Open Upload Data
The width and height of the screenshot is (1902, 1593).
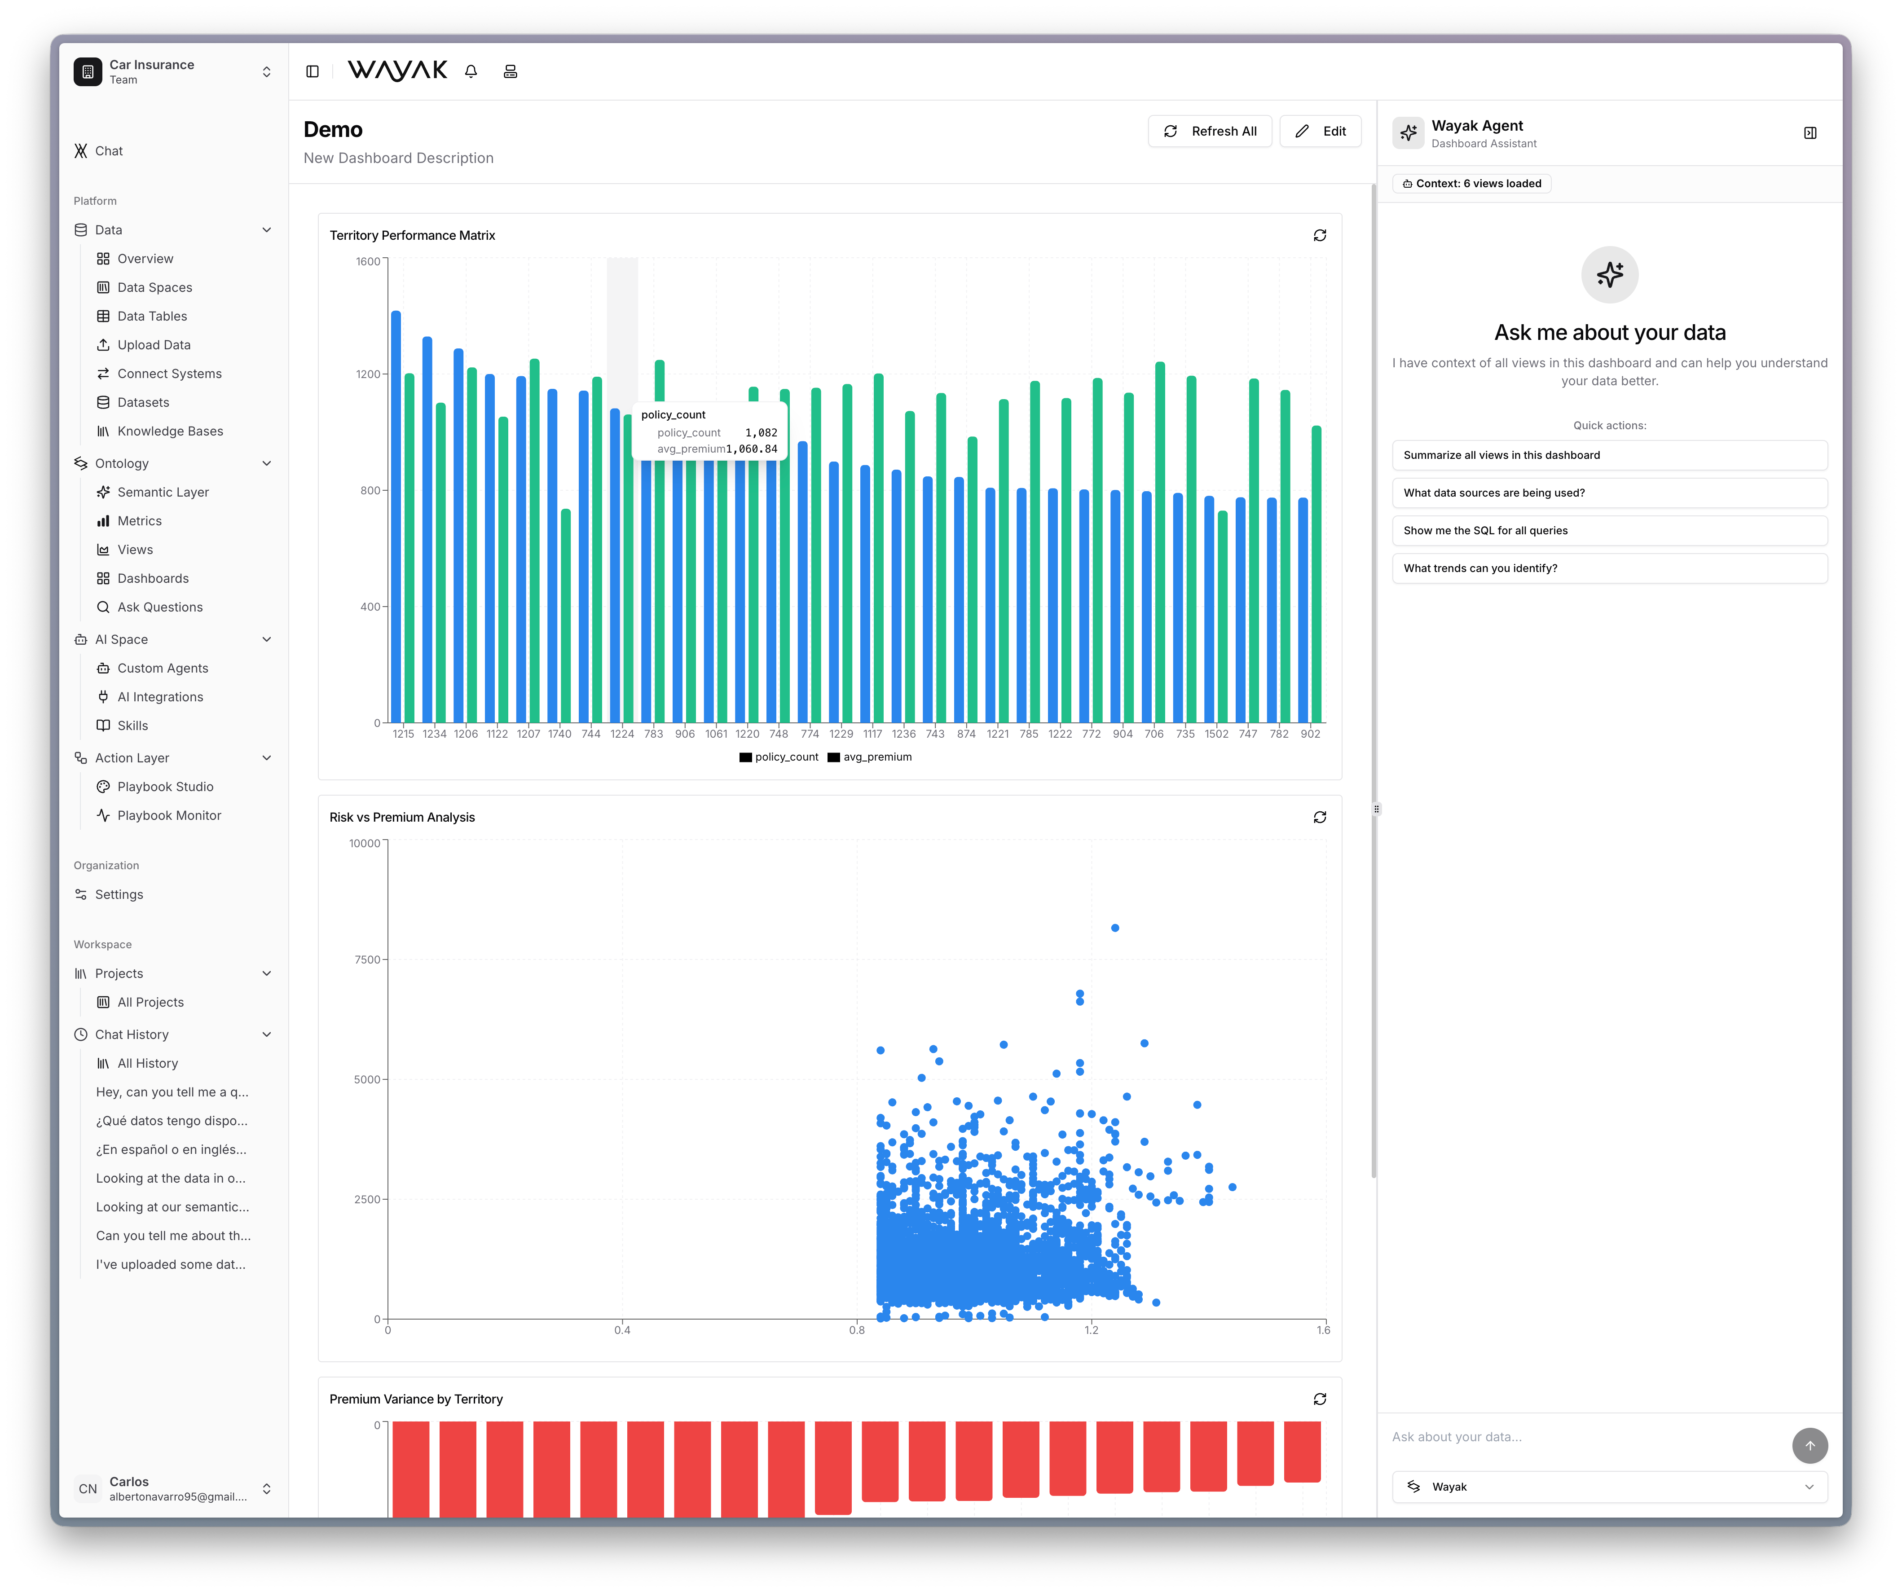click(x=154, y=345)
